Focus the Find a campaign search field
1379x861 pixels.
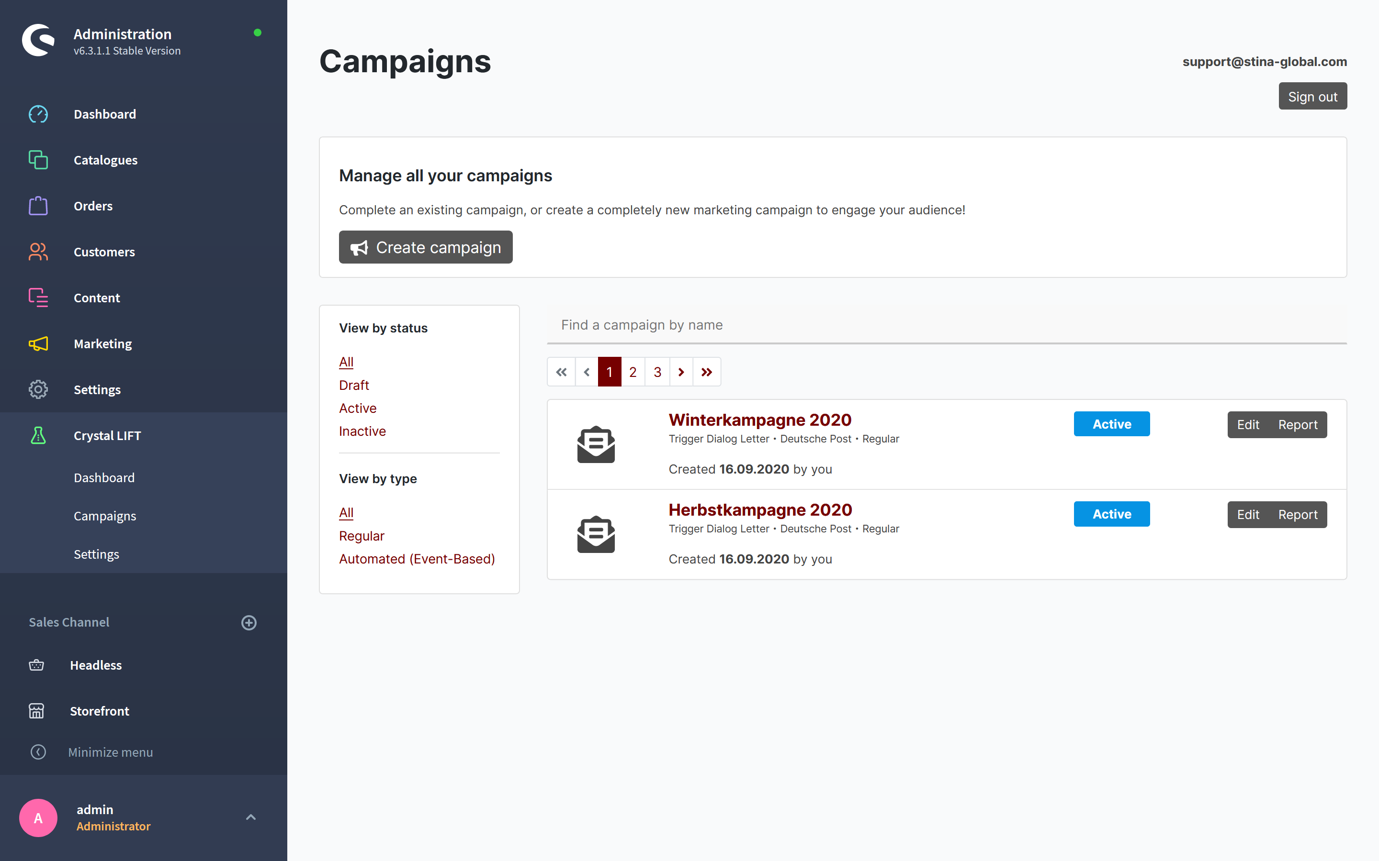coord(947,325)
